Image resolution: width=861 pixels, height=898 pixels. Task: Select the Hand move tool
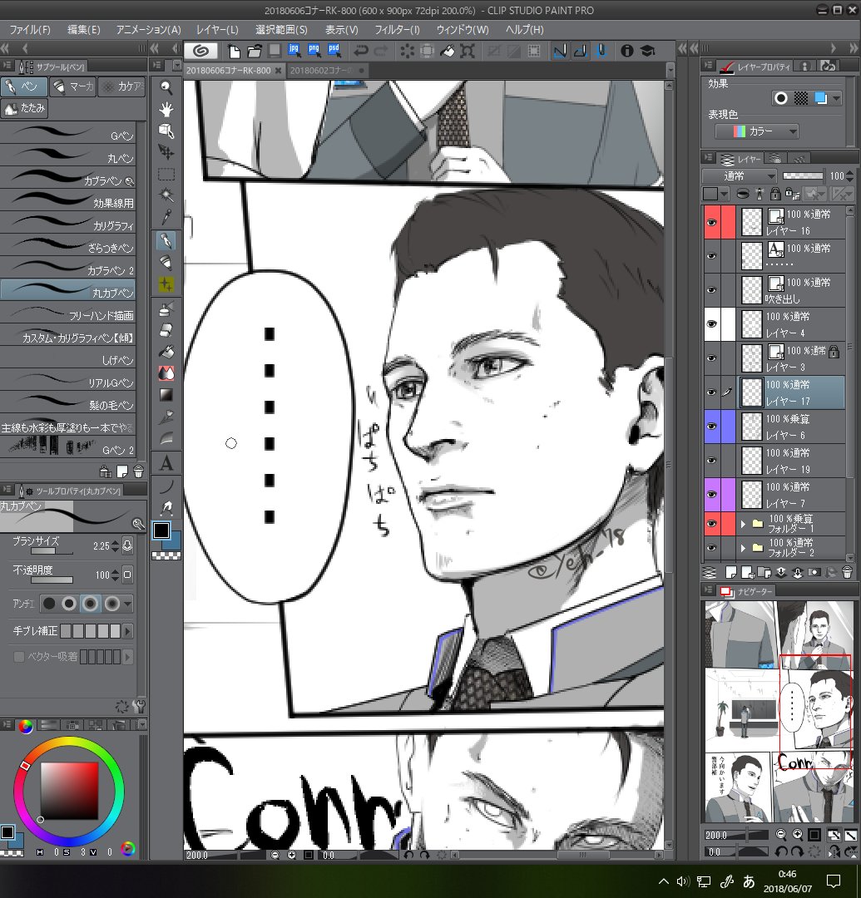click(166, 109)
